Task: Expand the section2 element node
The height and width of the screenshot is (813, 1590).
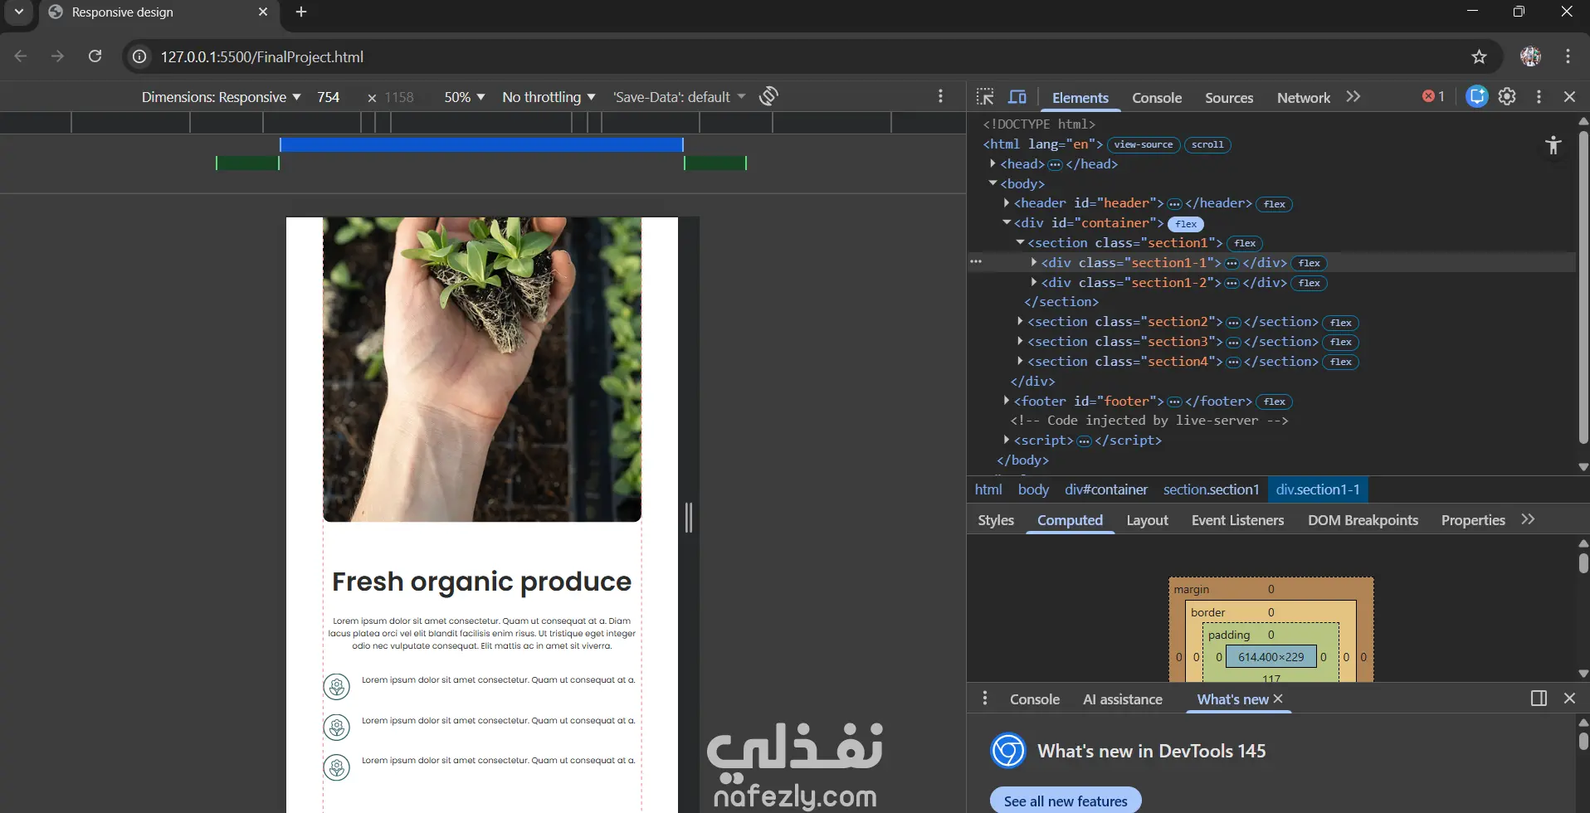Action: tap(1020, 322)
